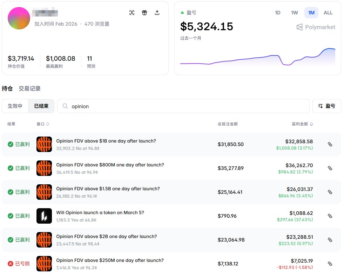The width and height of the screenshot is (344, 277).
Task: Click profit $297.66 (37.63%)
Action: (295, 220)
